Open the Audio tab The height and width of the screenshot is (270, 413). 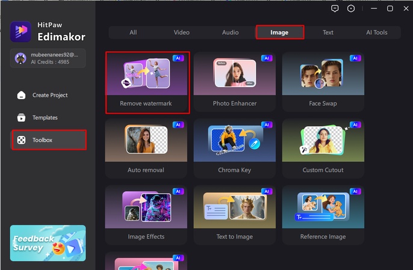coord(230,32)
